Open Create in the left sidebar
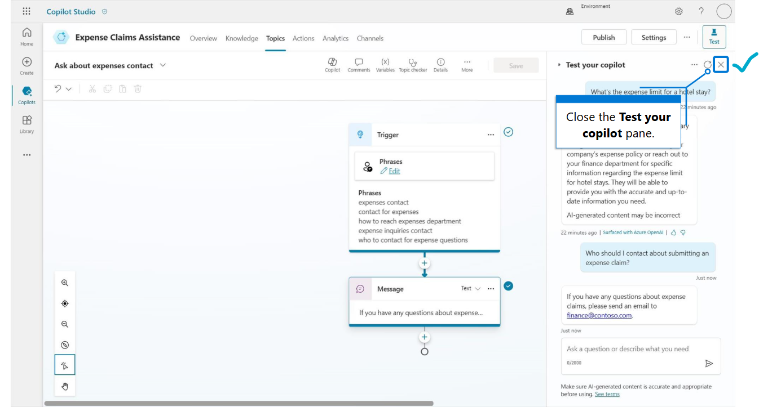Viewport: 759px width, 407px height. point(27,66)
